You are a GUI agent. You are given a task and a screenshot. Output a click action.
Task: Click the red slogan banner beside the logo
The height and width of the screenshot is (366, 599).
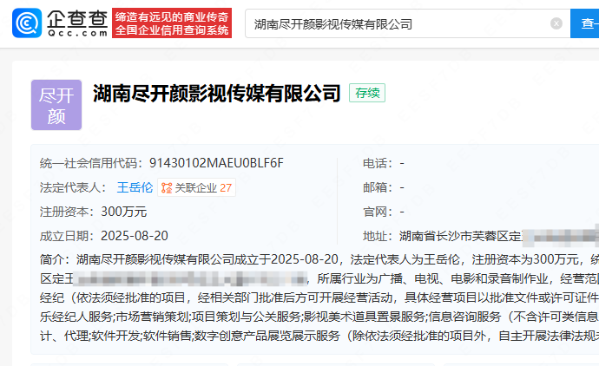(173, 23)
